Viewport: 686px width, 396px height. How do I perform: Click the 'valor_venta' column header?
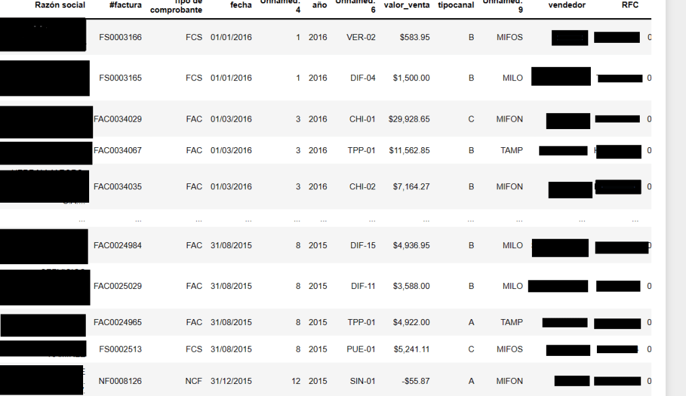[x=407, y=5]
